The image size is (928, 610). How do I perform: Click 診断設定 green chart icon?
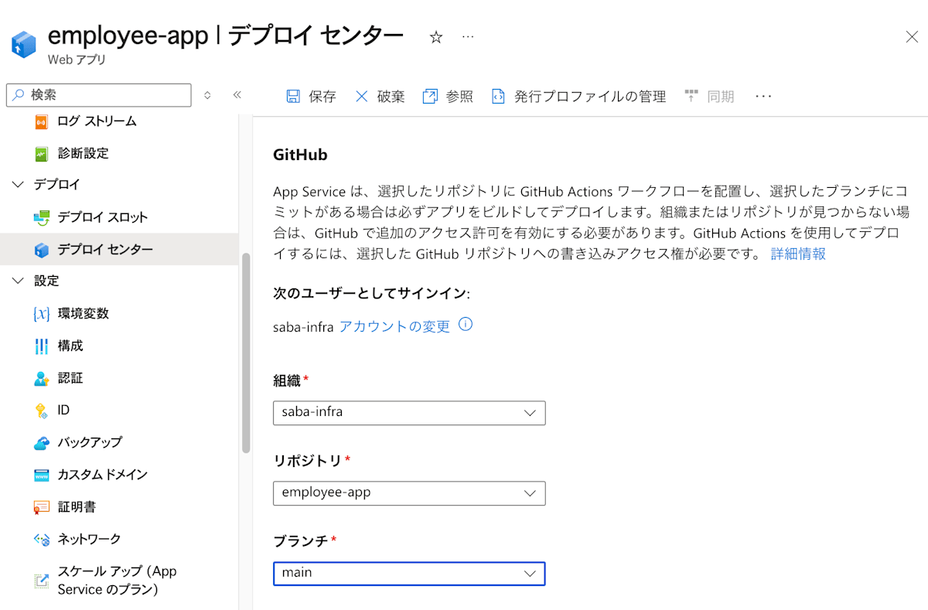click(x=42, y=153)
